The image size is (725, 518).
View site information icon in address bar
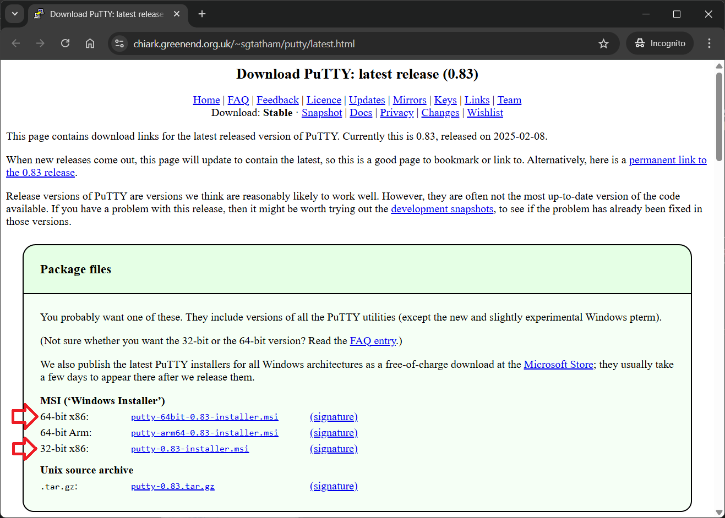coord(119,43)
